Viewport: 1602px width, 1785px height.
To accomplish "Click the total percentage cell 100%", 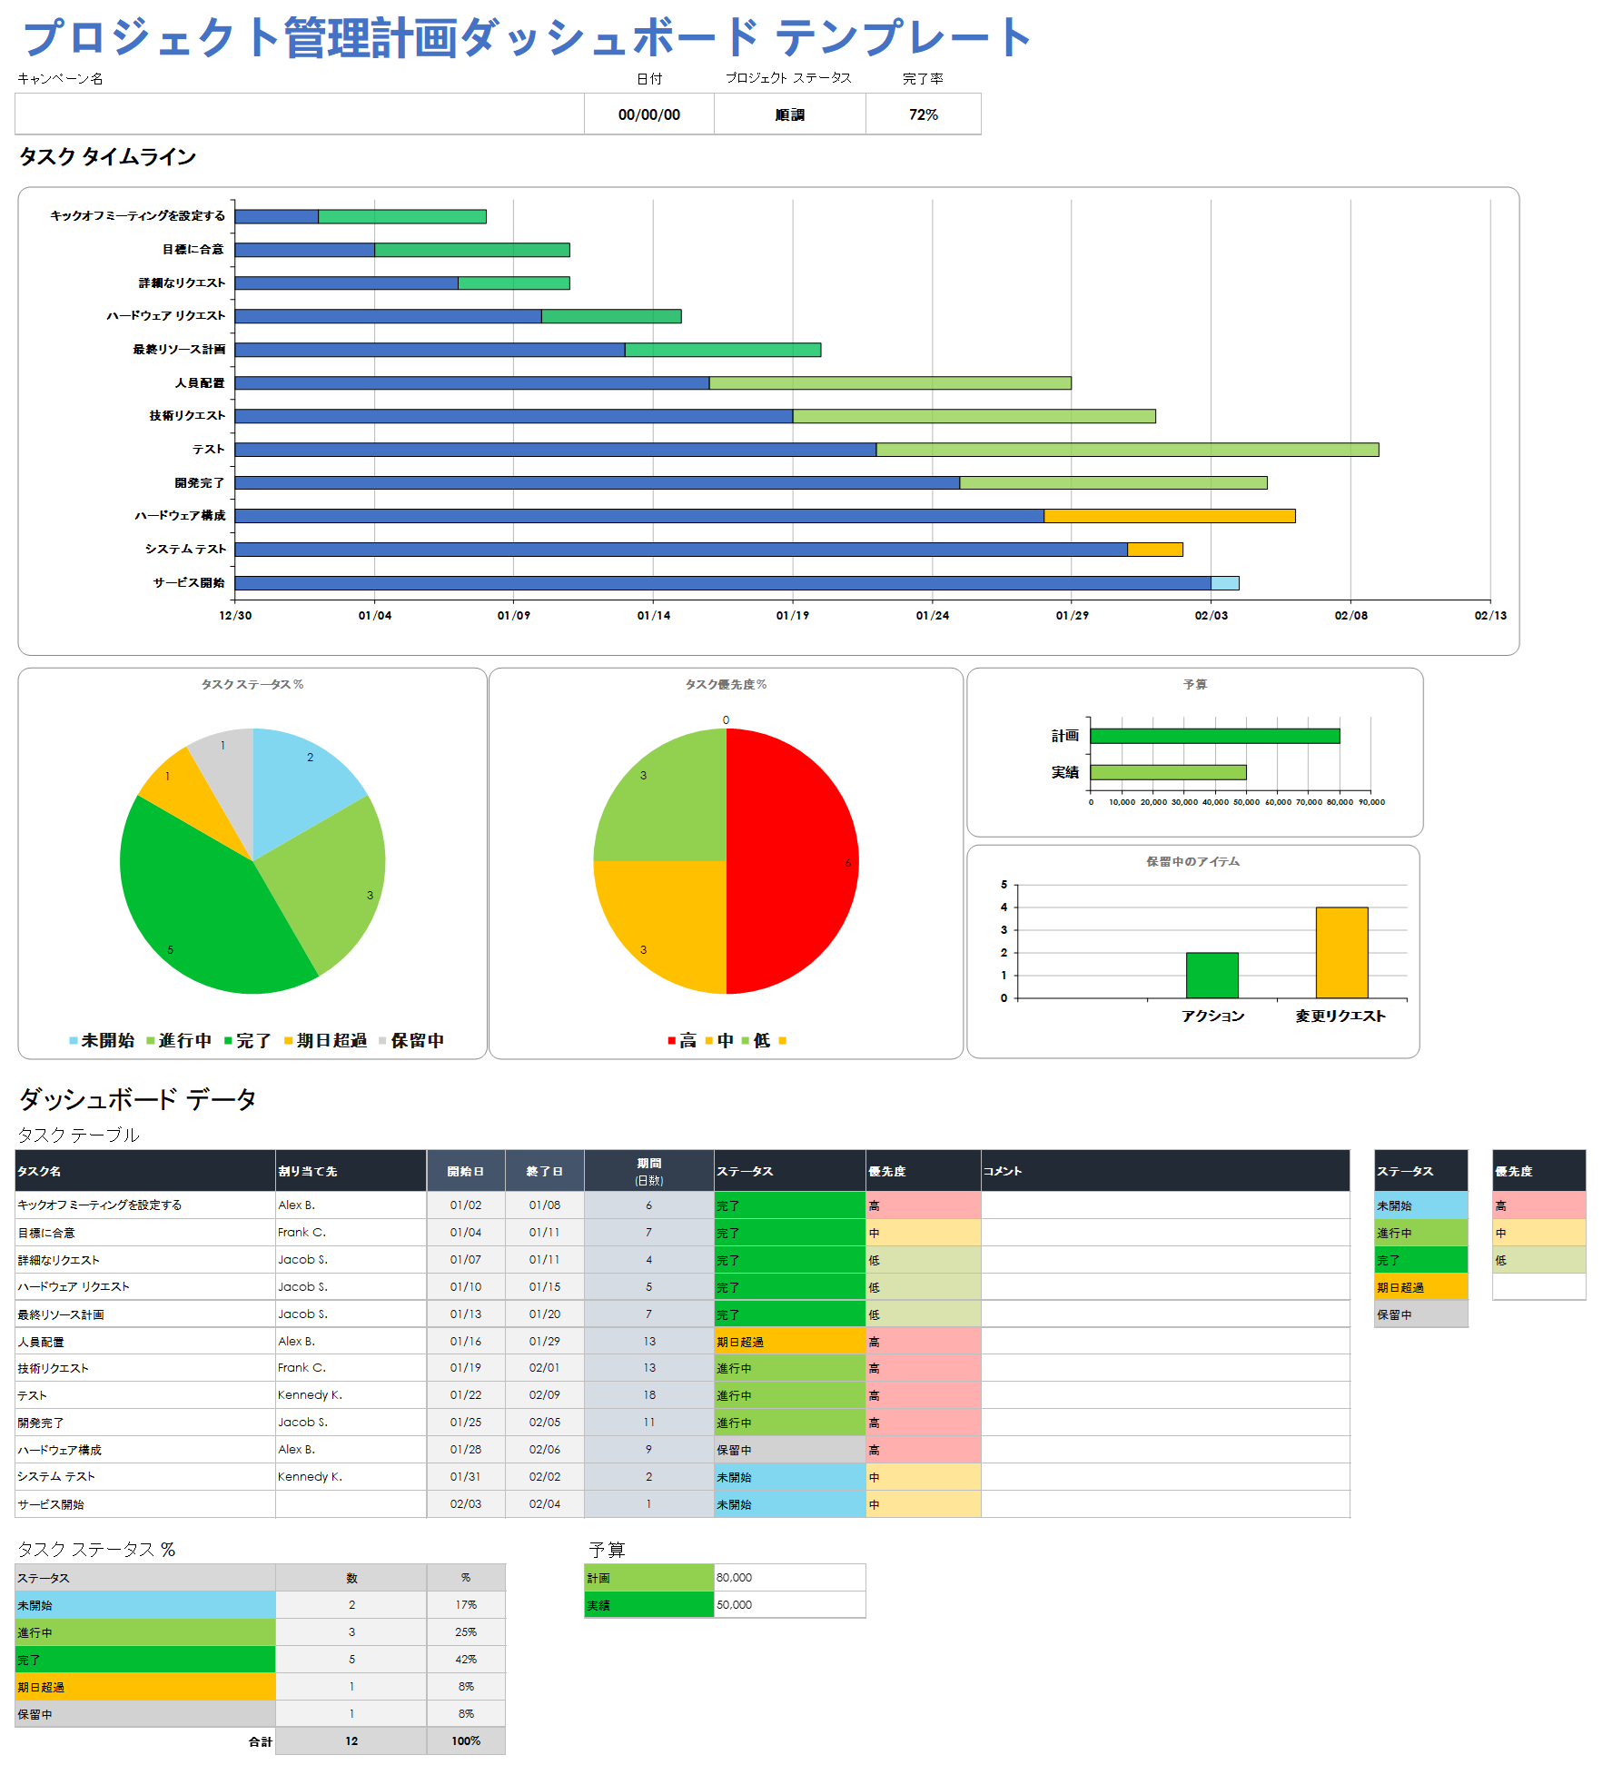I will pos(466,1741).
